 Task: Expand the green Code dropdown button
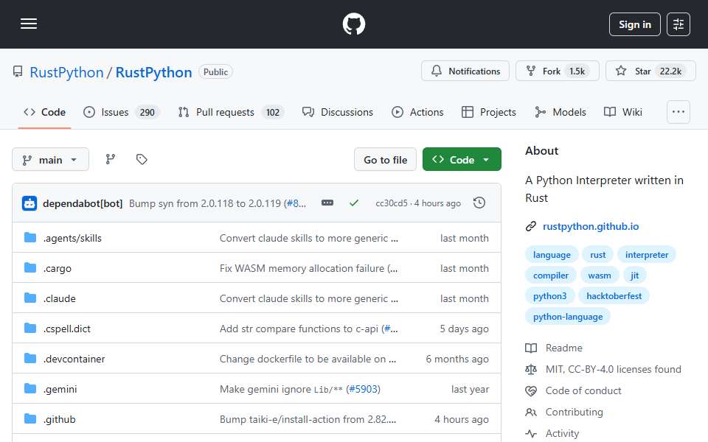(x=462, y=160)
